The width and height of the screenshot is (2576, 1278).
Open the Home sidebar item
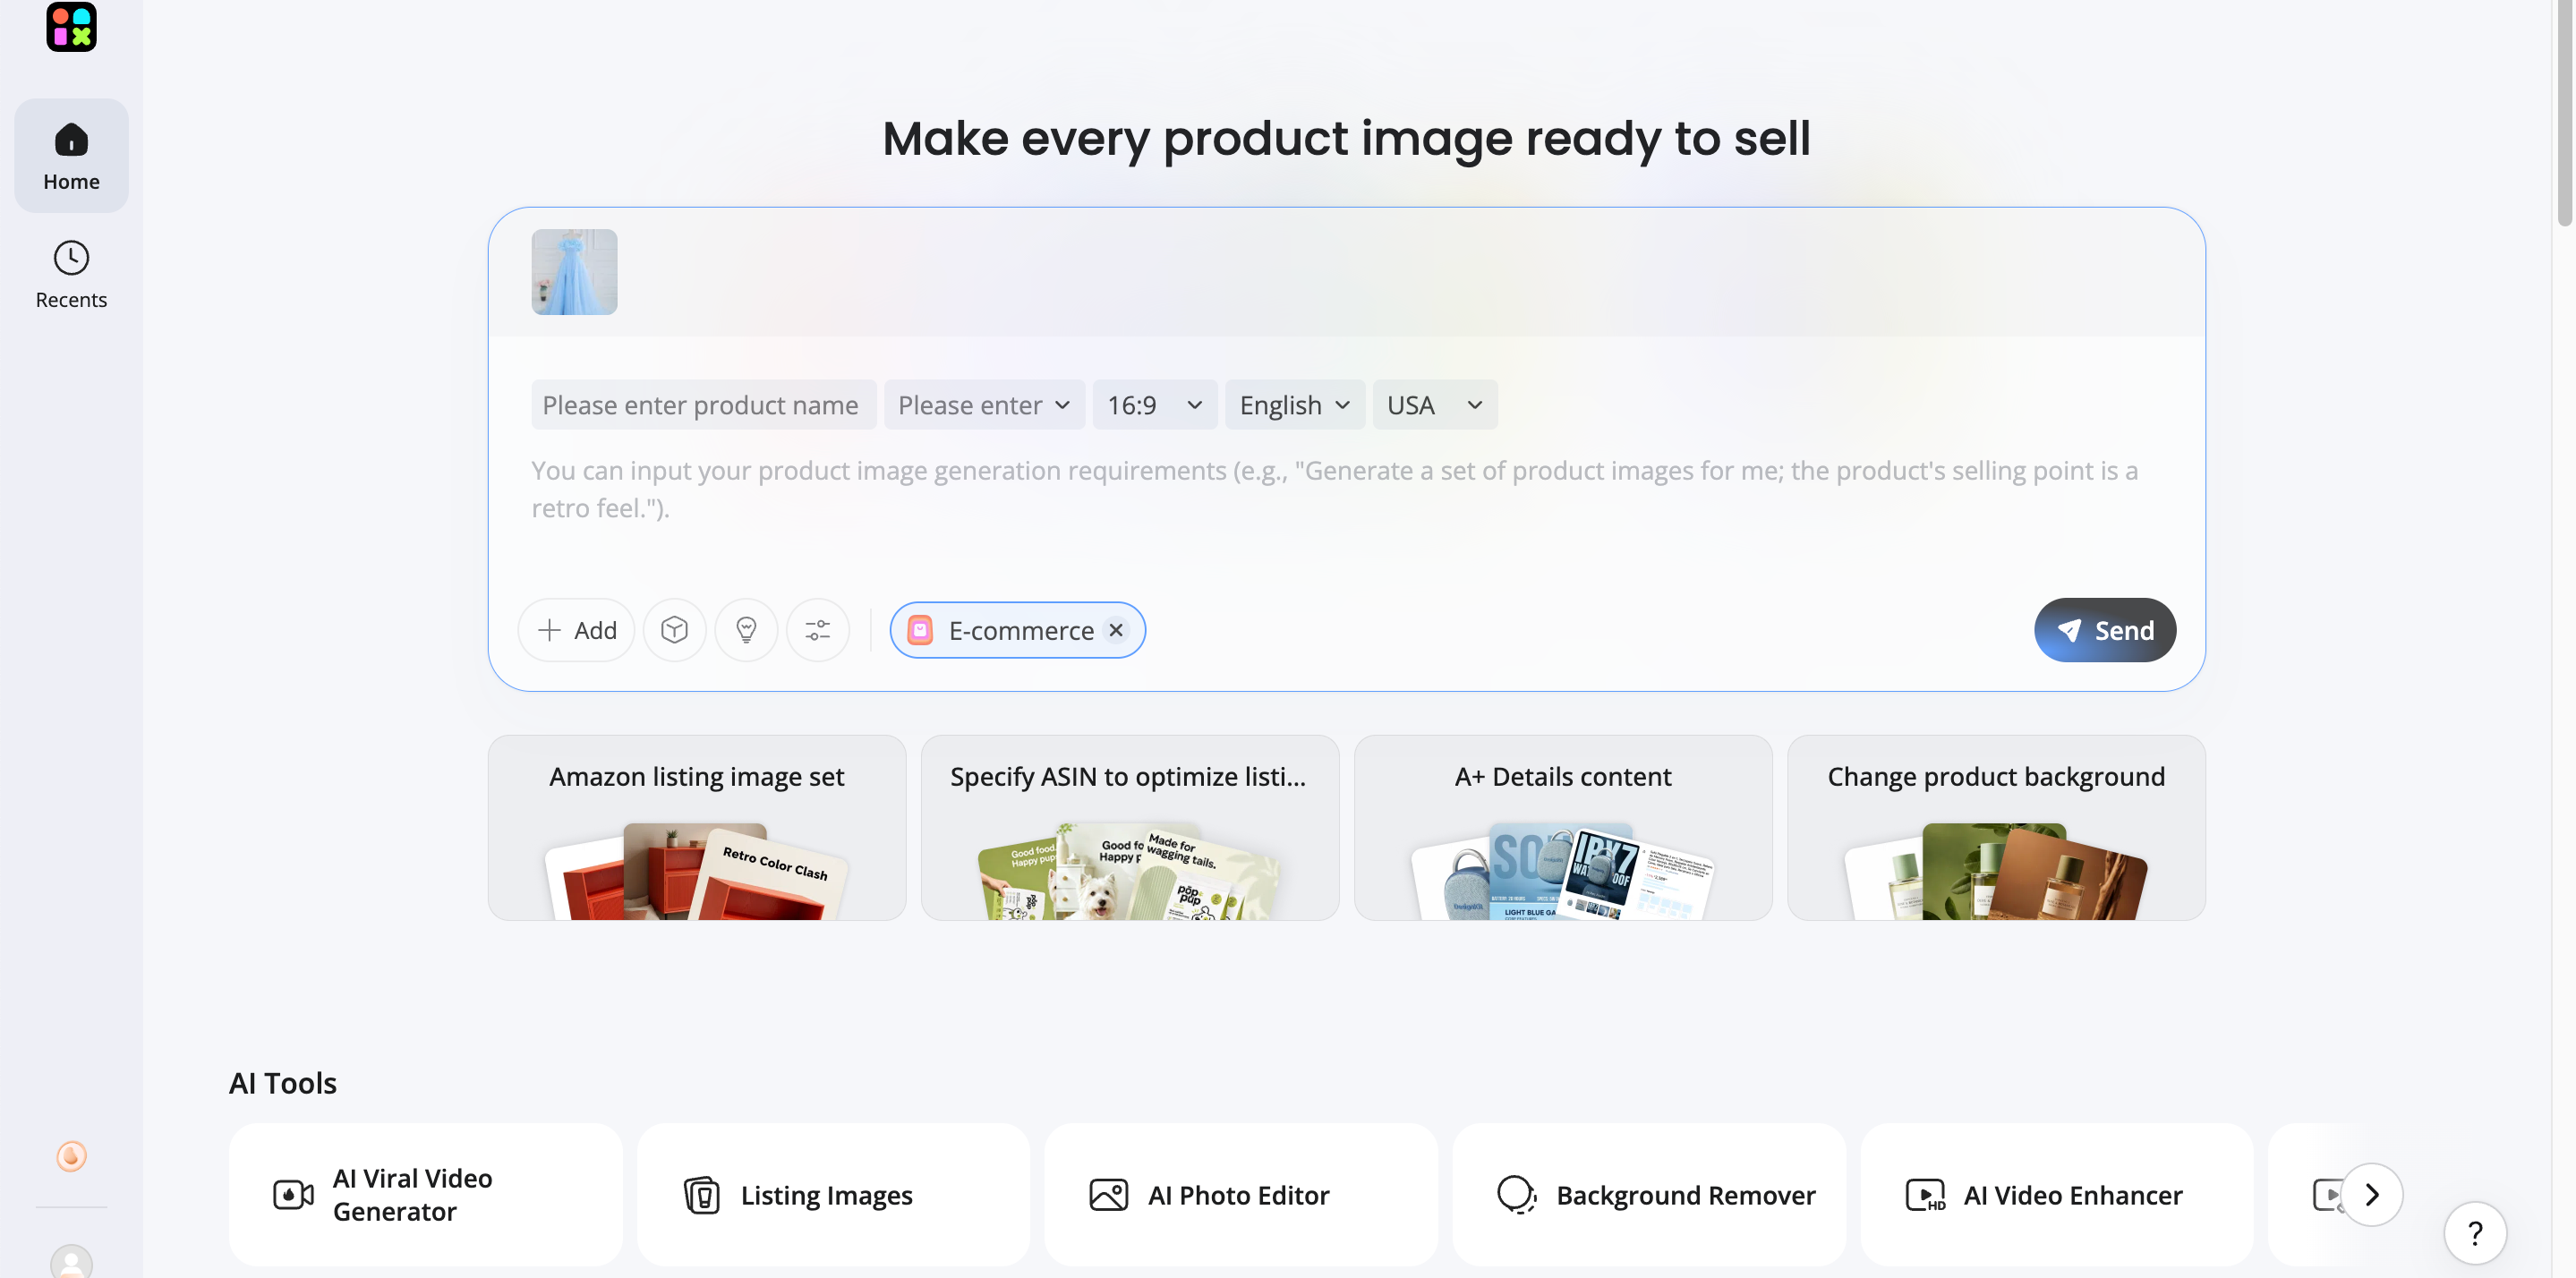click(71, 155)
